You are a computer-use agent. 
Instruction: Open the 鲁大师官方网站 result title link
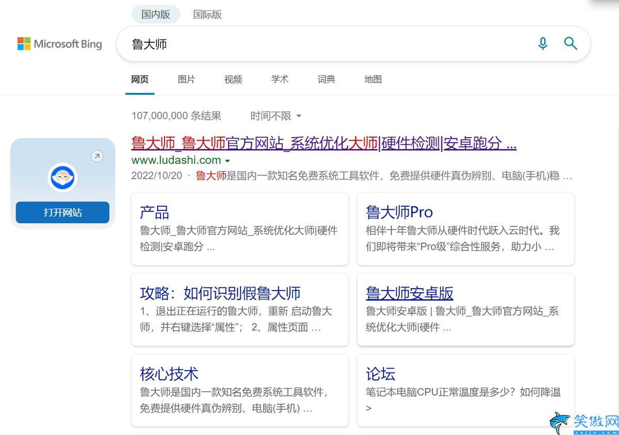coord(324,143)
